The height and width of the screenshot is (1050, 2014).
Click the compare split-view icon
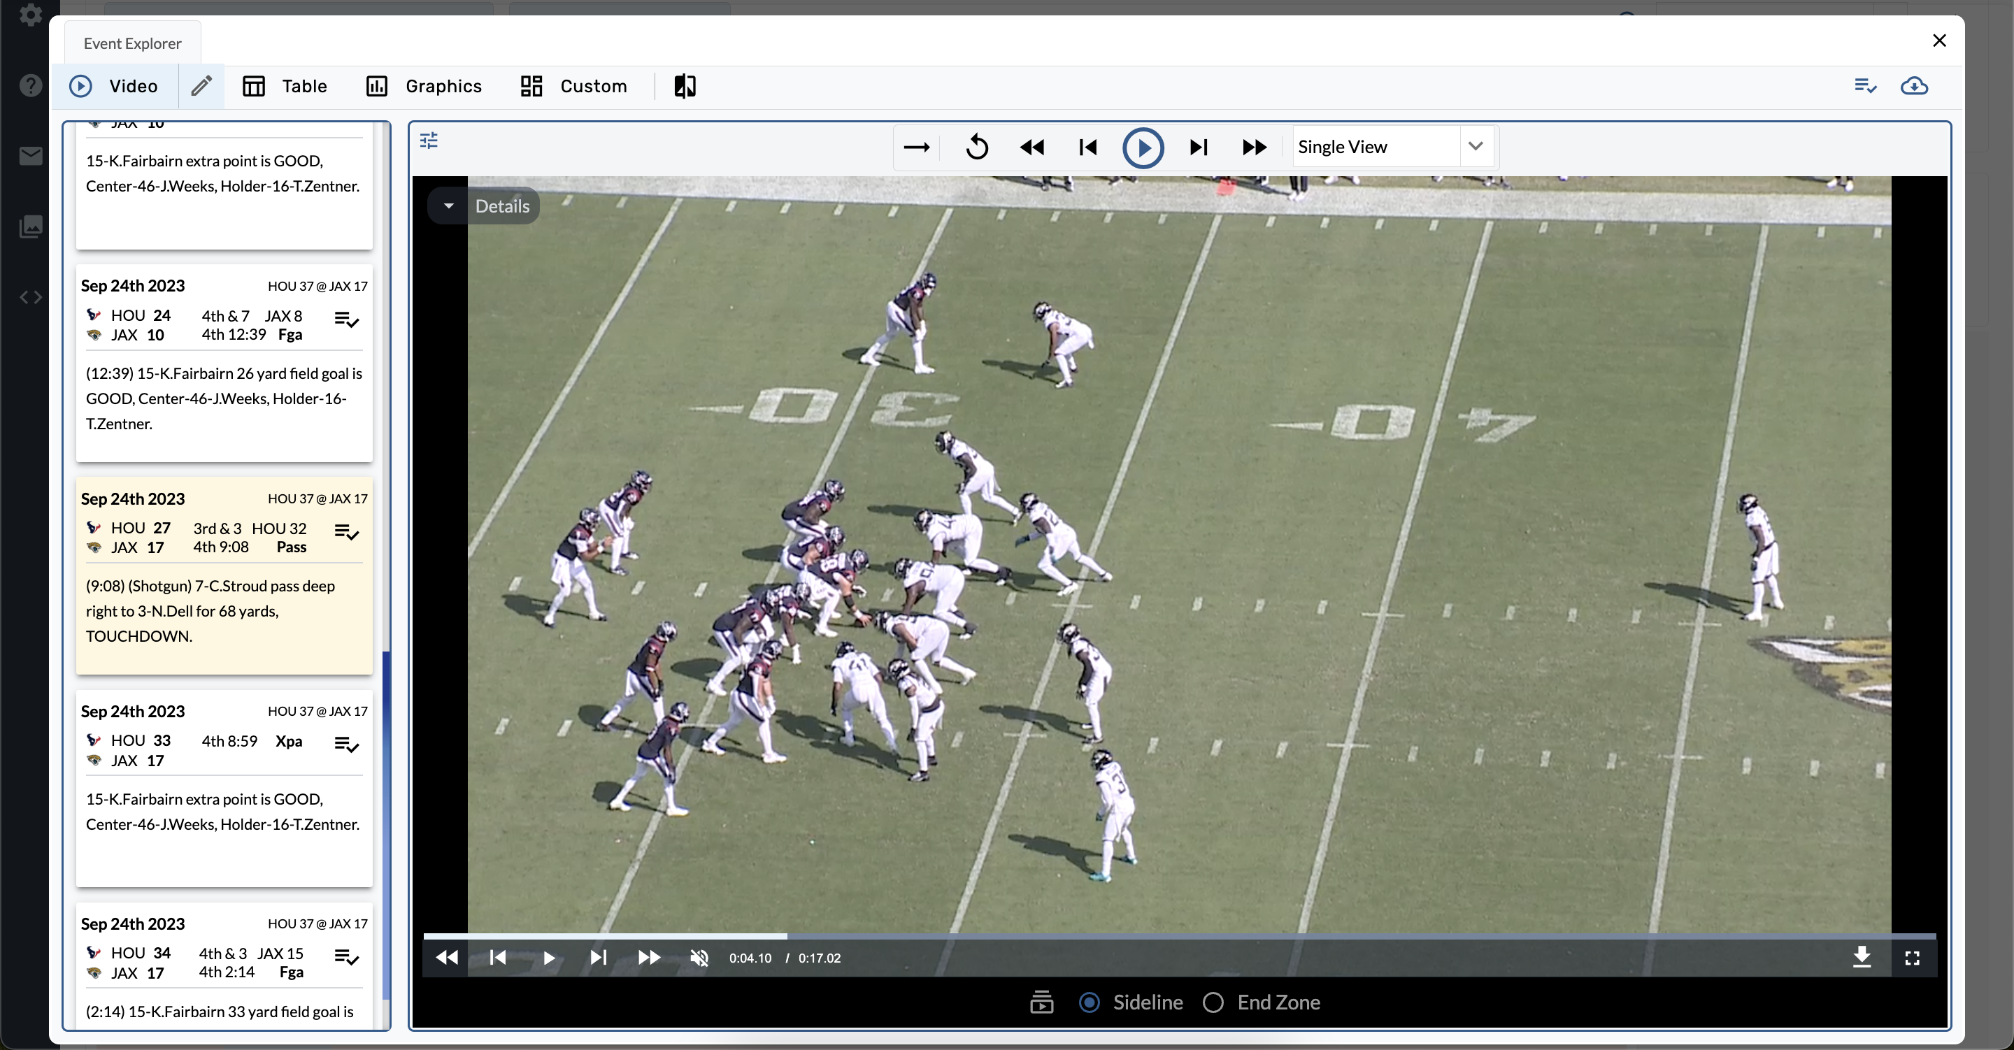(x=685, y=86)
